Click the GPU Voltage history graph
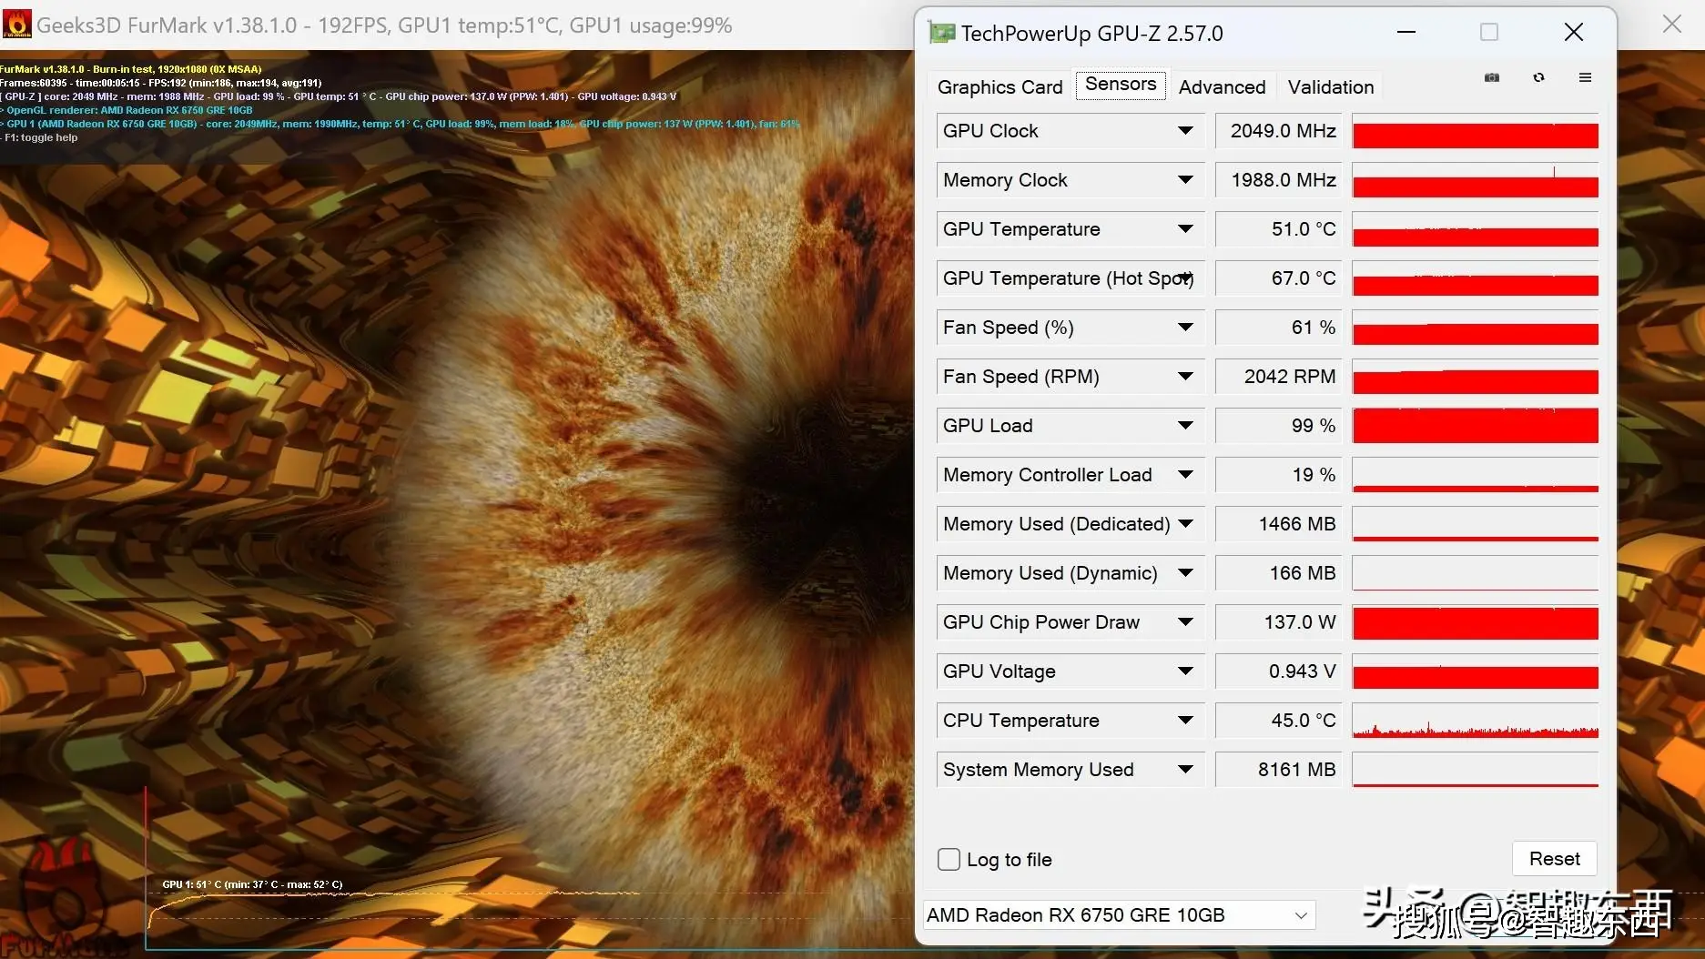Viewport: 1705px width, 959px height. [1475, 671]
